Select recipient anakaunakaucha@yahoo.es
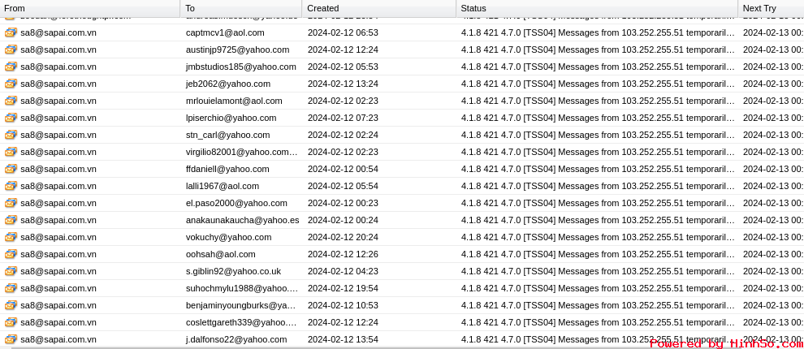The image size is (804, 349). (x=243, y=220)
